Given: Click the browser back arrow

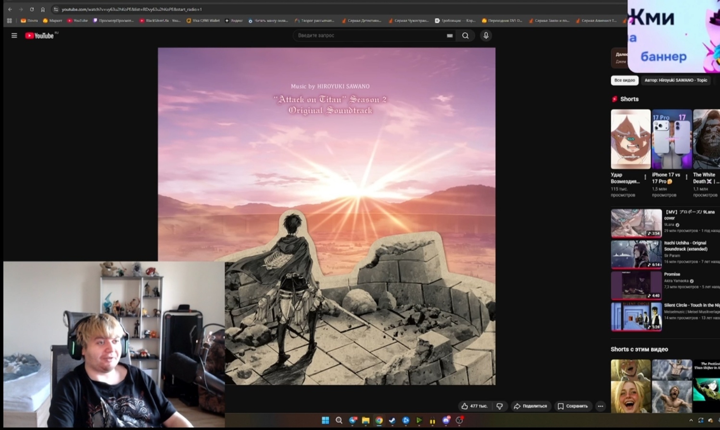Looking at the screenshot, I should 10,9.
